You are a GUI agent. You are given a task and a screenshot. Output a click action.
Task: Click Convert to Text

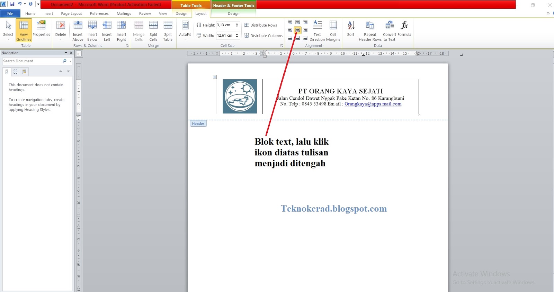pos(390,30)
